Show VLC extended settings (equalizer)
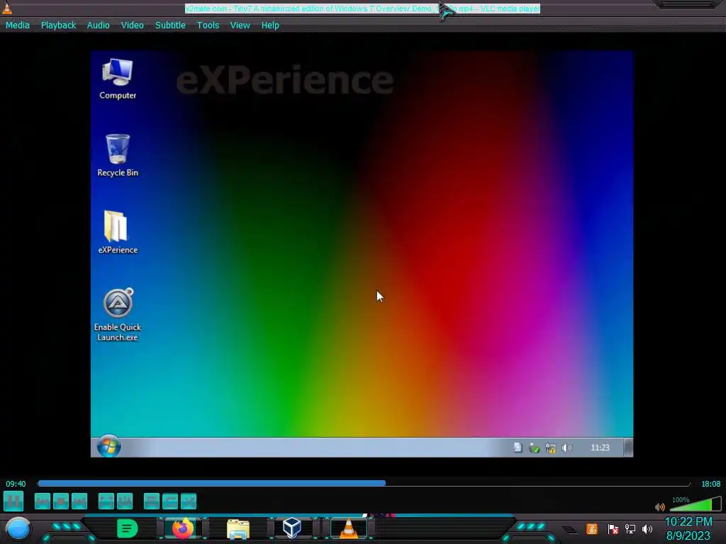Screen dimensions: 726x544 pos(125,501)
